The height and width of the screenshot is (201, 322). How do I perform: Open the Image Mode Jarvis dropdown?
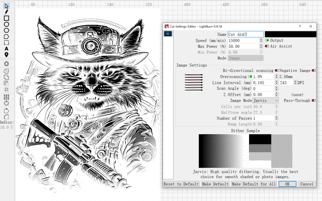265,100
